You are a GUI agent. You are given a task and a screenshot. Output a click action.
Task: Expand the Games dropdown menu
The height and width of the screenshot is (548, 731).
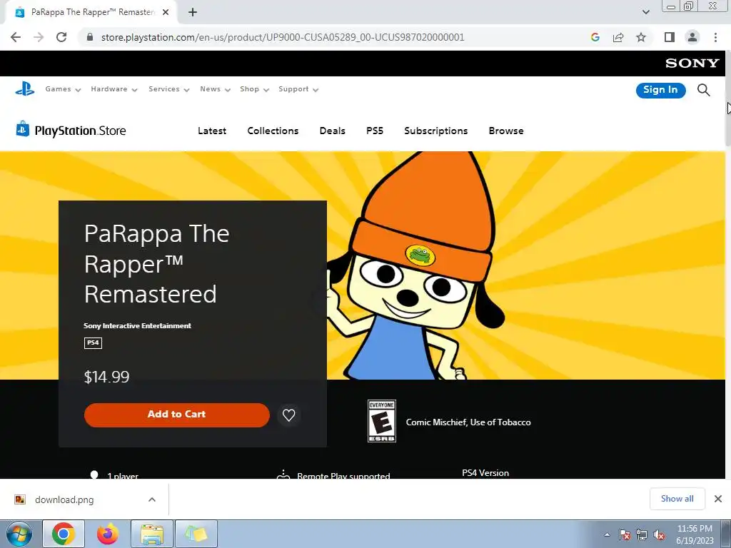(x=63, y=89)
